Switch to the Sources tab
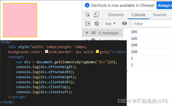Viewport: 172px width, 106px height. 160,15
